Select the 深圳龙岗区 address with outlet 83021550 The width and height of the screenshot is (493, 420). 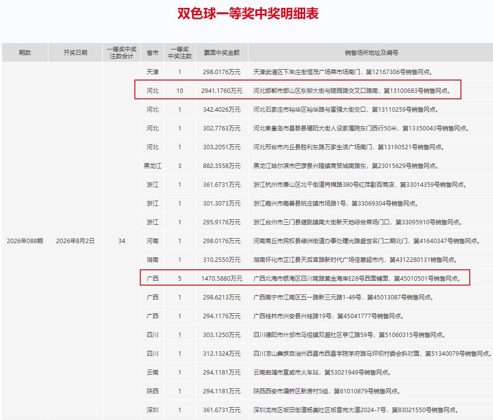pos(356,410)
